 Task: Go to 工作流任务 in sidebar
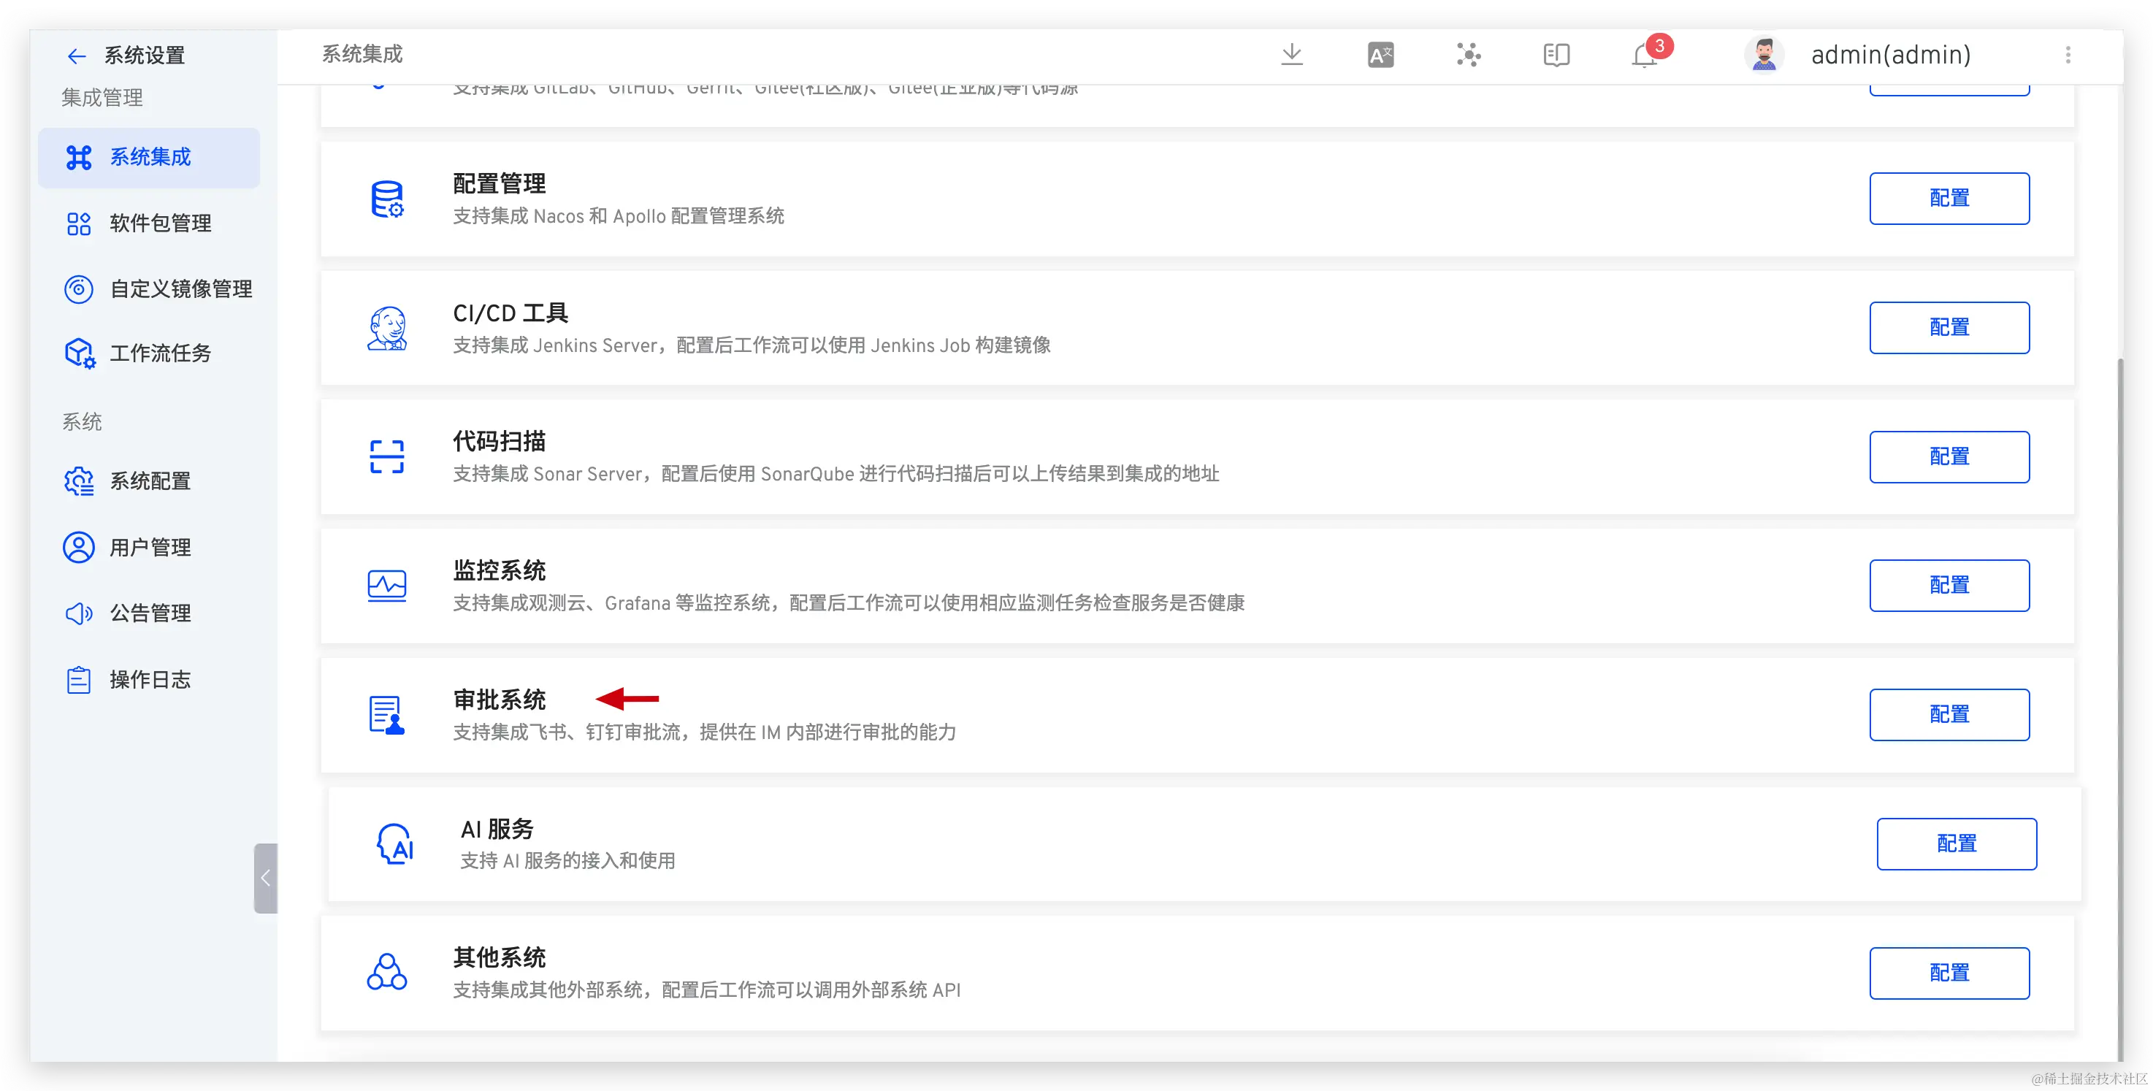tap(160, 353)
